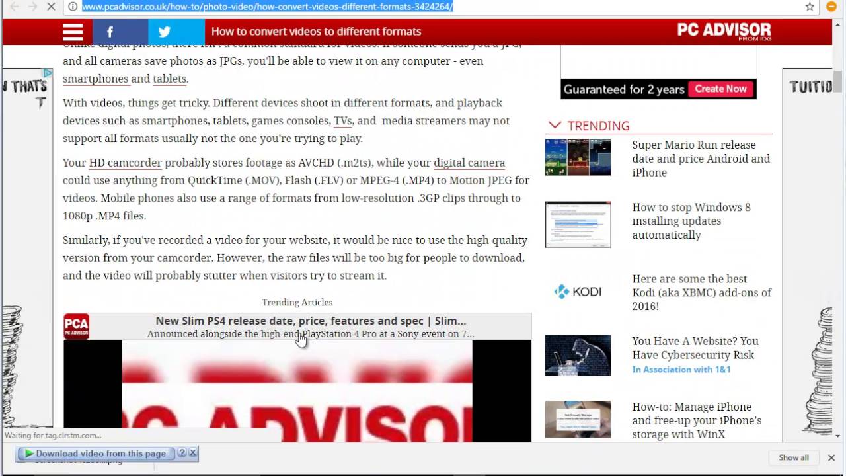
Task: Show all downloads
Action: (x=793, y=457)
